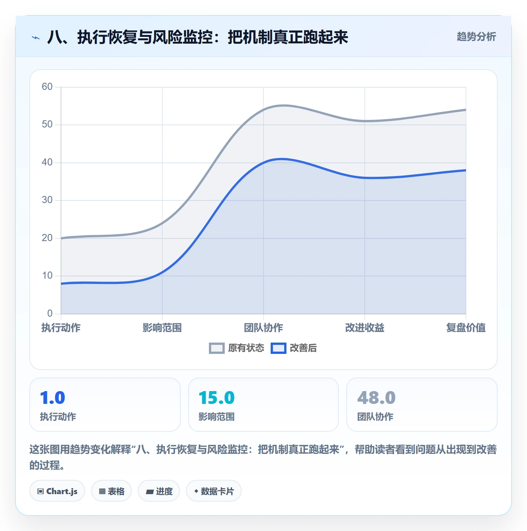Click the 改善后 legend label
527x531 pixels.
point(303,348)
